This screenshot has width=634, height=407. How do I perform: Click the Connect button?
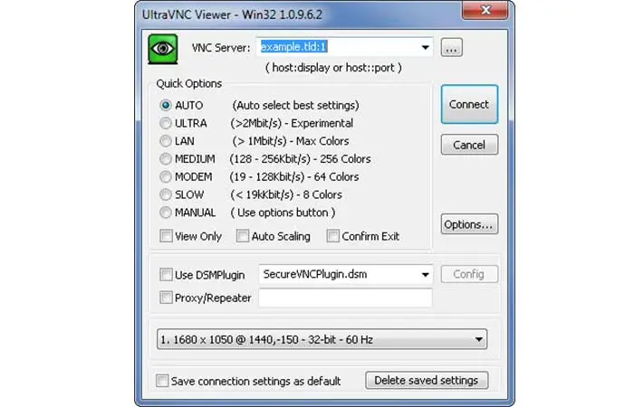click(x=469, y=104)
